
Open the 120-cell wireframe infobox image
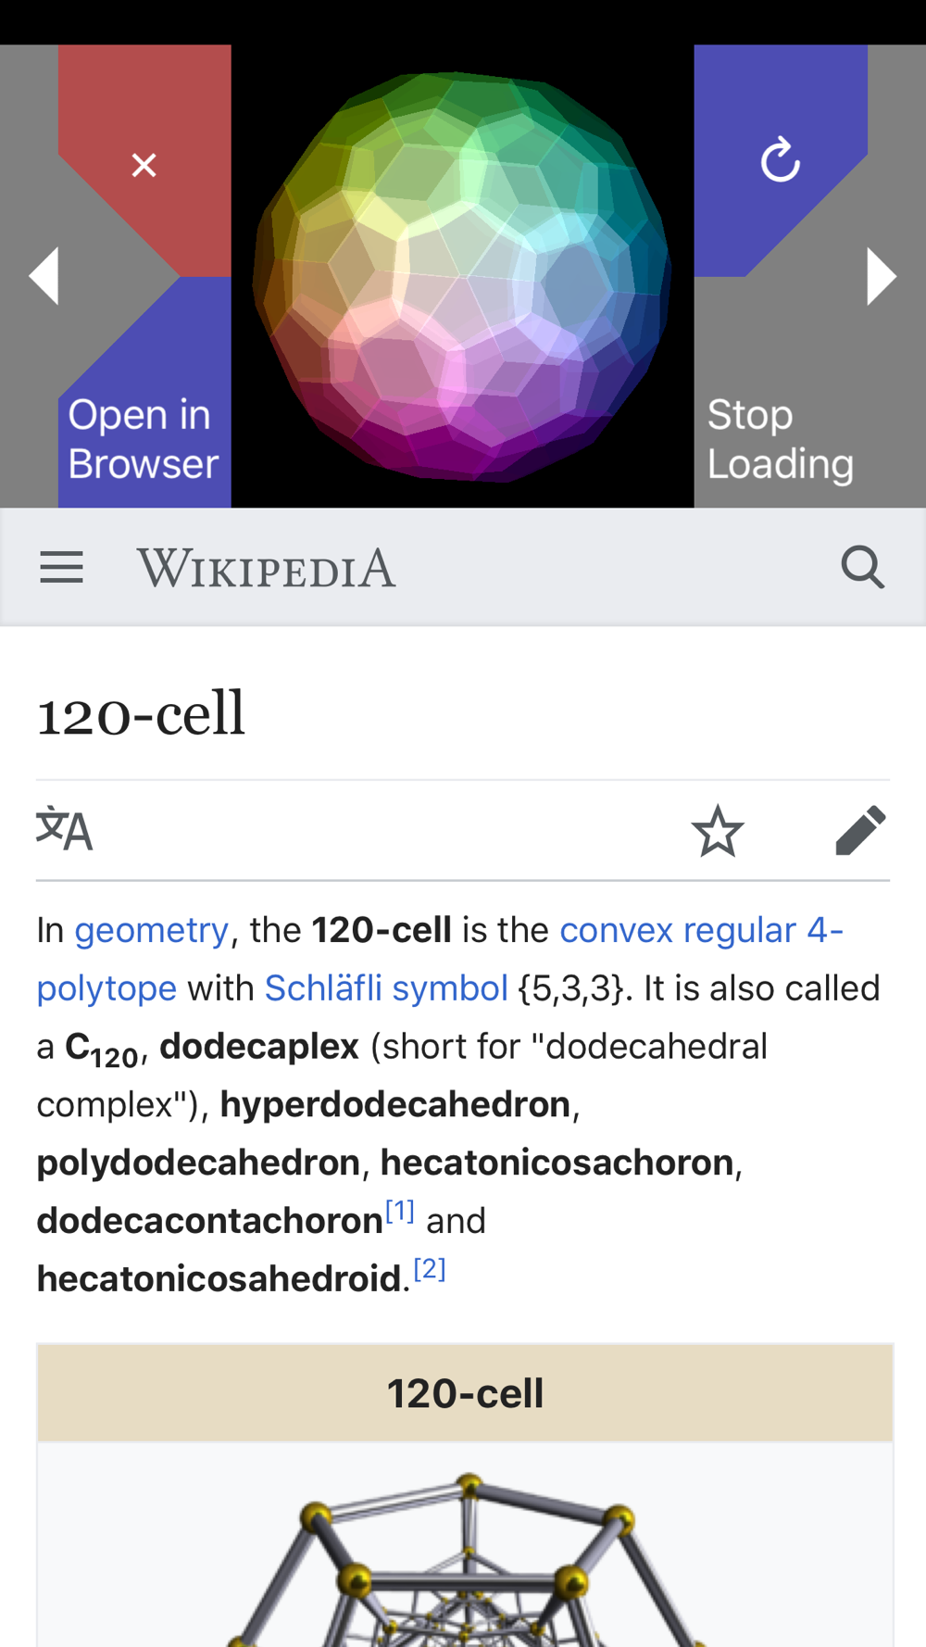[465, 1556]
